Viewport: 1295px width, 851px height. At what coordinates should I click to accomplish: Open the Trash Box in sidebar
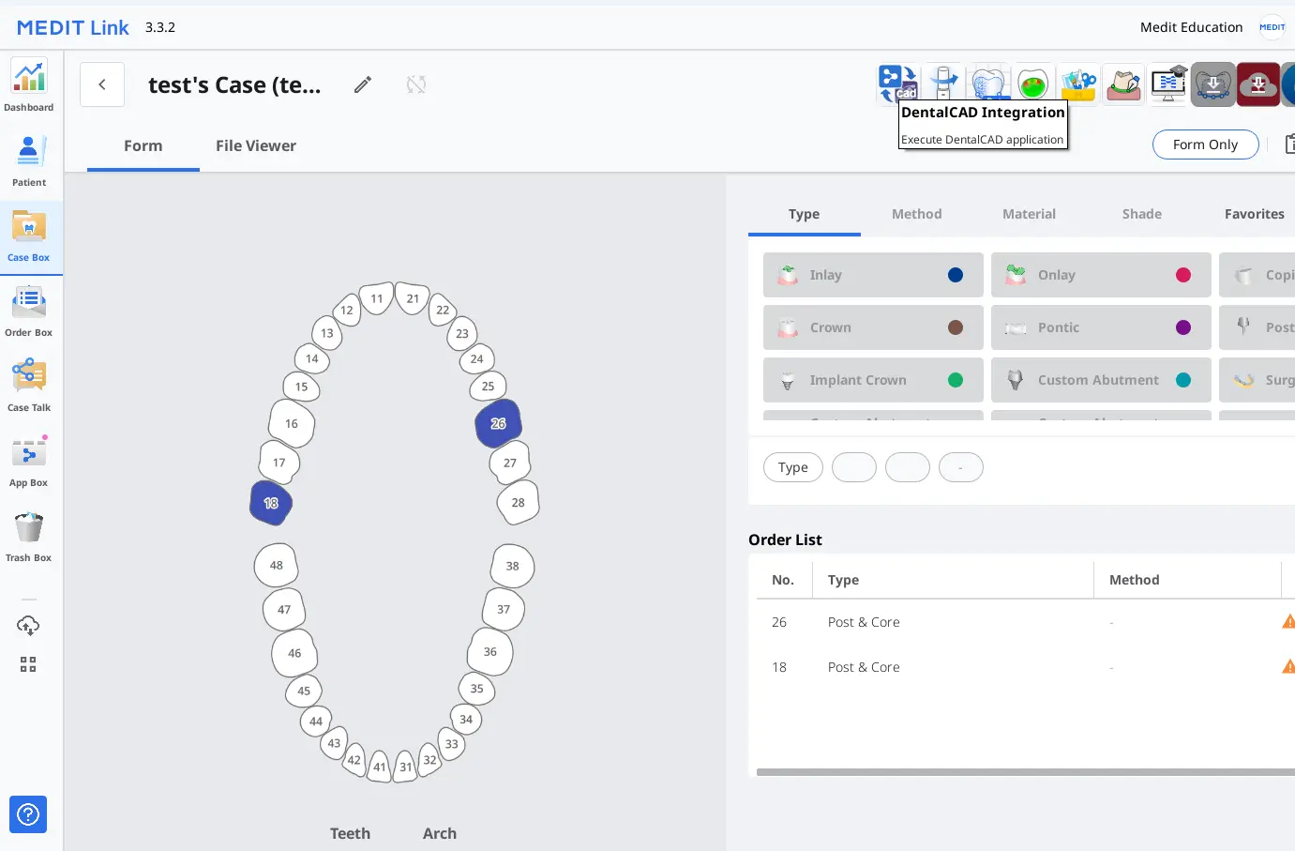click(x=29, y=537)
